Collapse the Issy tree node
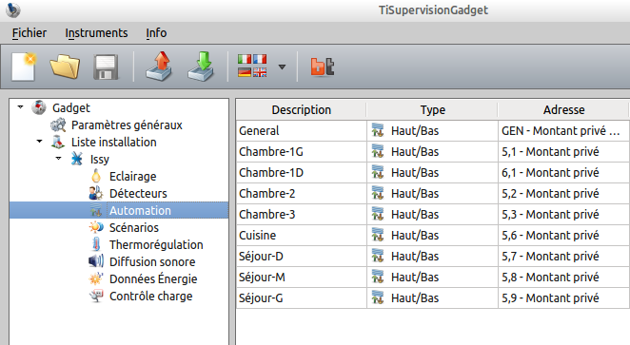630x345 pixels. click(x=59, y=158)
